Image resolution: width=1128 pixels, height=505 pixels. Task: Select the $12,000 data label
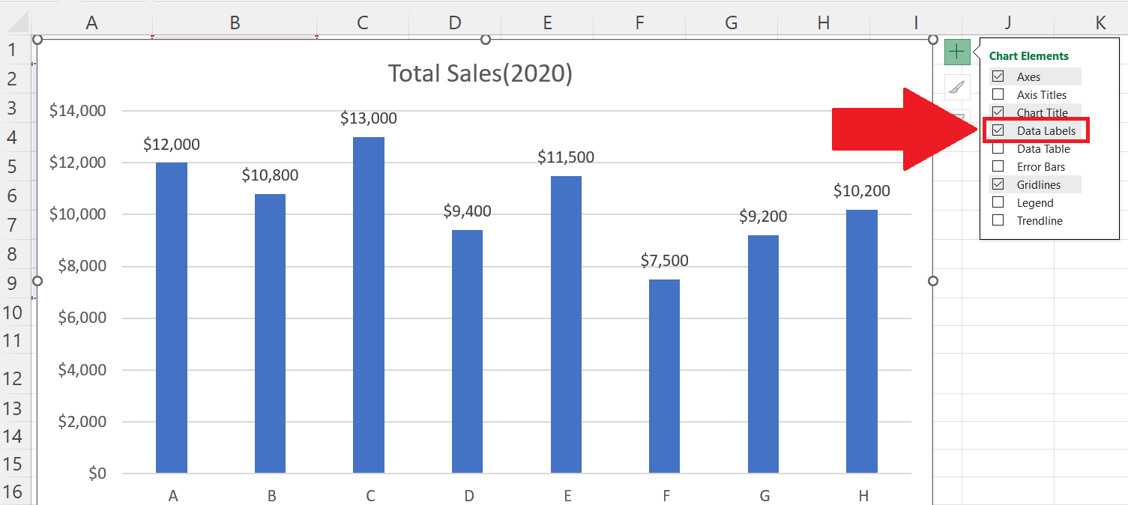tap(172, 144)
